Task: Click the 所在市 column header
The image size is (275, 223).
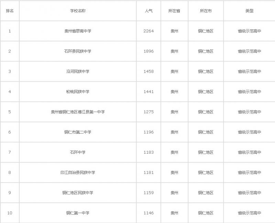Action: tap(206, 11)
